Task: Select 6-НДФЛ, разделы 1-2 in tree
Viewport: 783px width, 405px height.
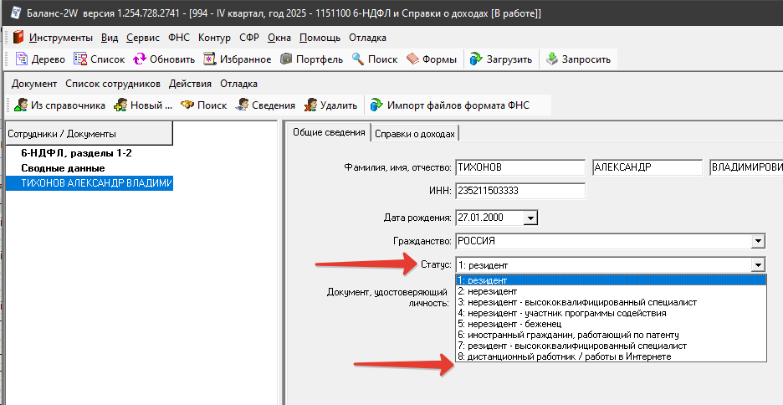Action: click(76, 154)
